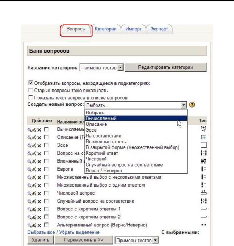Delete the Европа question

point(39,170)
